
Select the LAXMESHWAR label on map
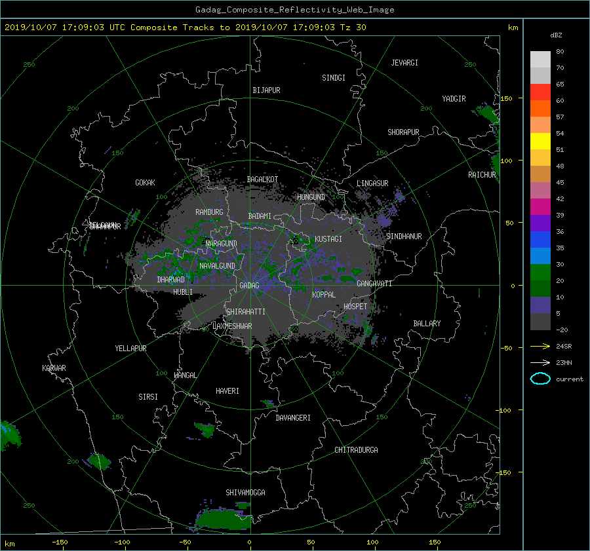click(x=232, y=326)
